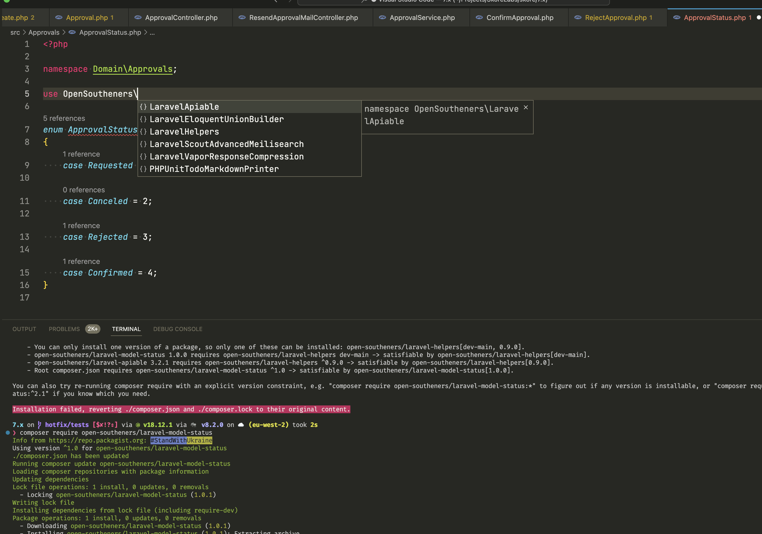The width and height of the screenshot is (762, 534).
Task: Expand the Approvals breadcrumb folder
Action: coord(44,32)
